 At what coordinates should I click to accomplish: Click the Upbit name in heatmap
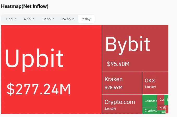tap(34, 60)
